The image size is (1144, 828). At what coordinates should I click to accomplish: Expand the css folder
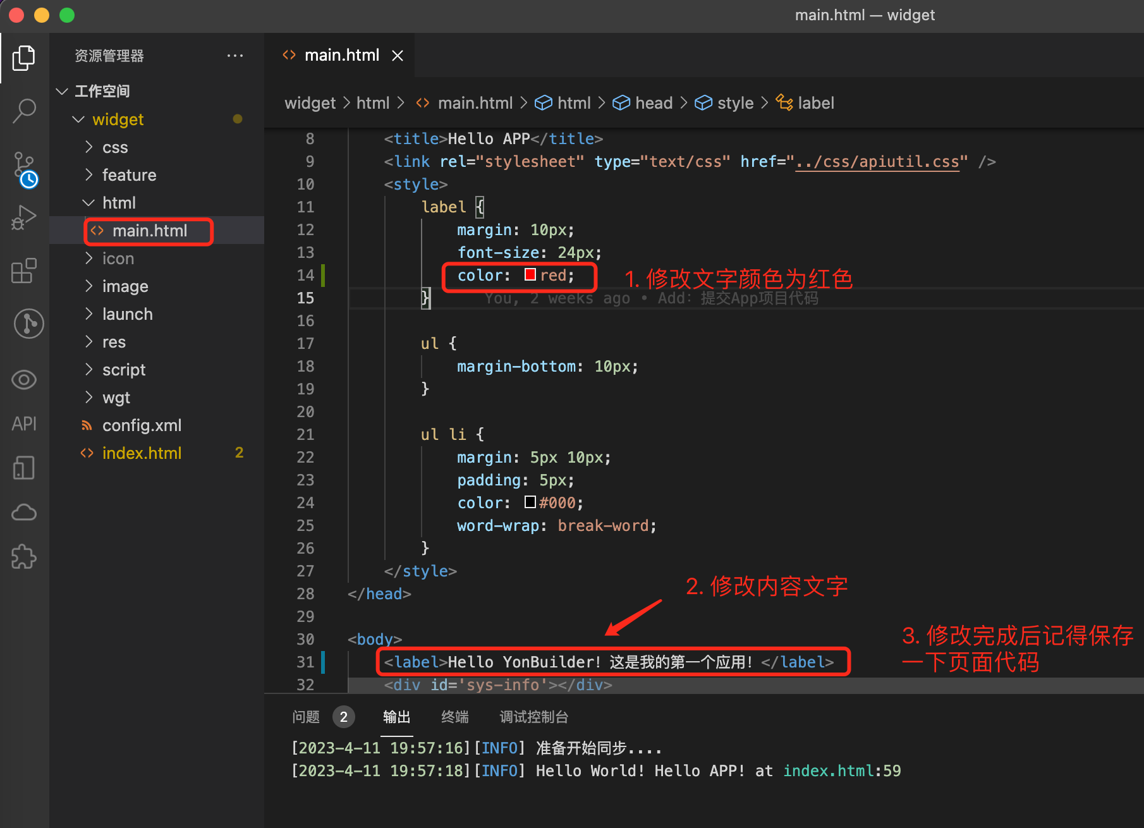tap(115, 147)
